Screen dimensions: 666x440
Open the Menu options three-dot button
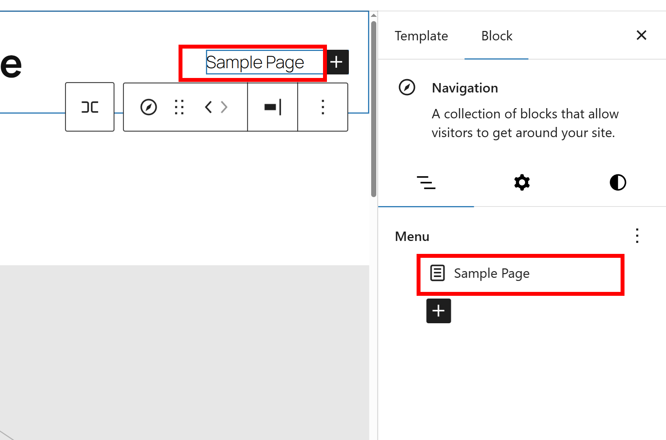tap(637, 236)
